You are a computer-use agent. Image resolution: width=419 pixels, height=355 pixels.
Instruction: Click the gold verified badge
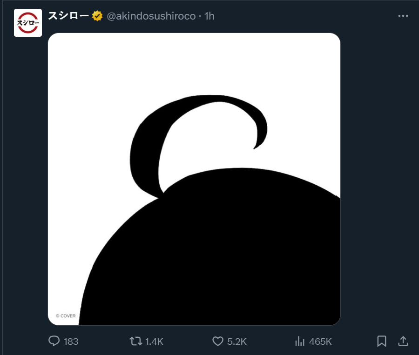point(97,16)
